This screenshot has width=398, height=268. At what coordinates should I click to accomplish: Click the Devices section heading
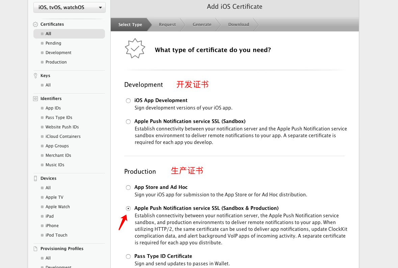point(48,178)
